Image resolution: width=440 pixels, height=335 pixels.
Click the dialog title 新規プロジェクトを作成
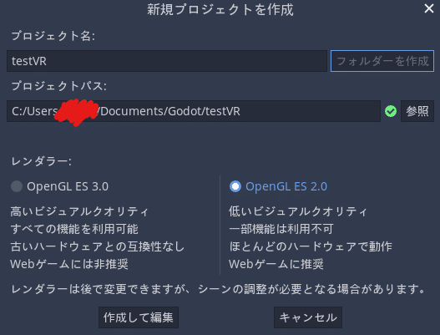[220, 9]
